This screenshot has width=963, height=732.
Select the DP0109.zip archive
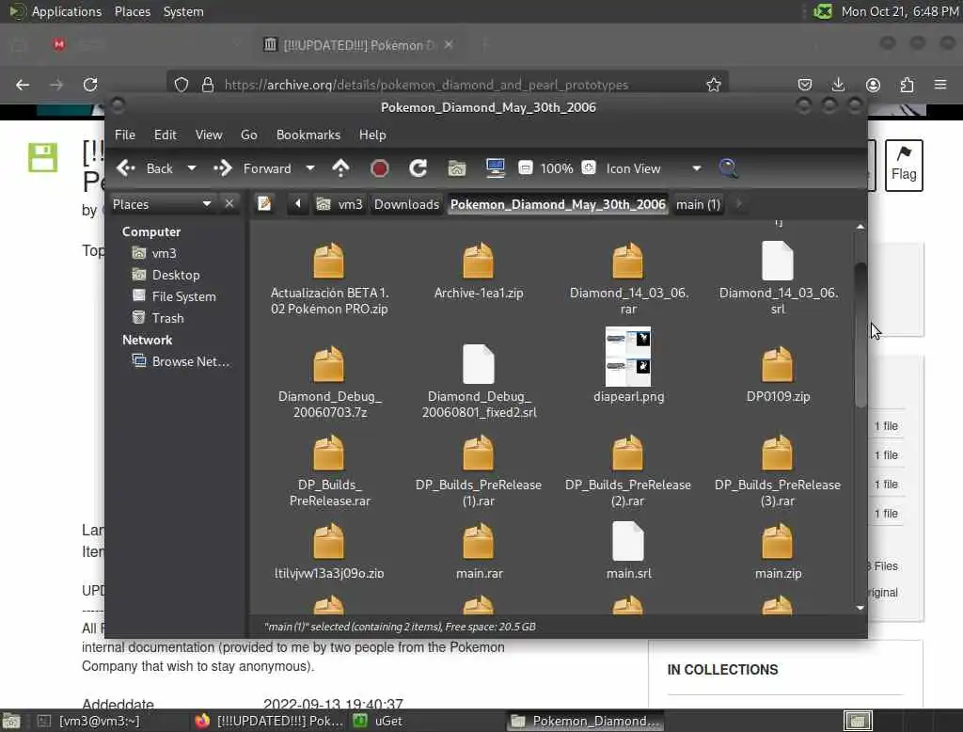[x=778, y=374]
